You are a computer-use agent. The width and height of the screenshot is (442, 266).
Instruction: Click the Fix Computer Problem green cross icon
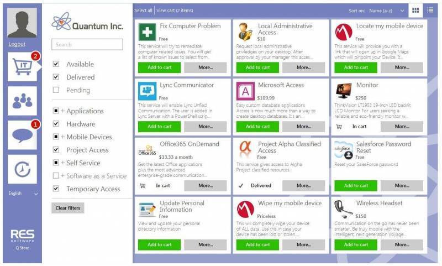point(147,32)
